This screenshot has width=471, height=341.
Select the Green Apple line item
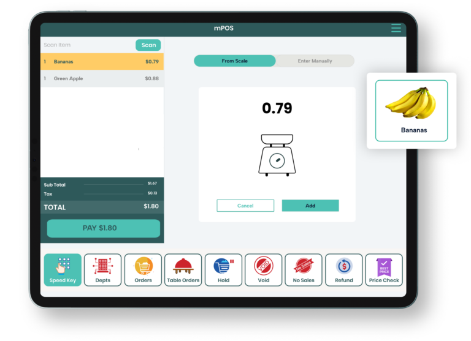[102, 78]
